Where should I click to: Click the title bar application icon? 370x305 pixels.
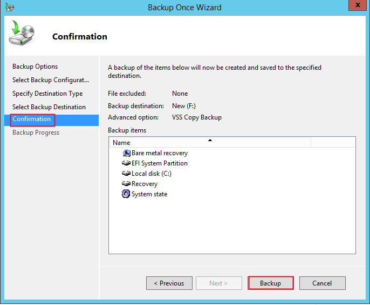click(x=10, y=7)
